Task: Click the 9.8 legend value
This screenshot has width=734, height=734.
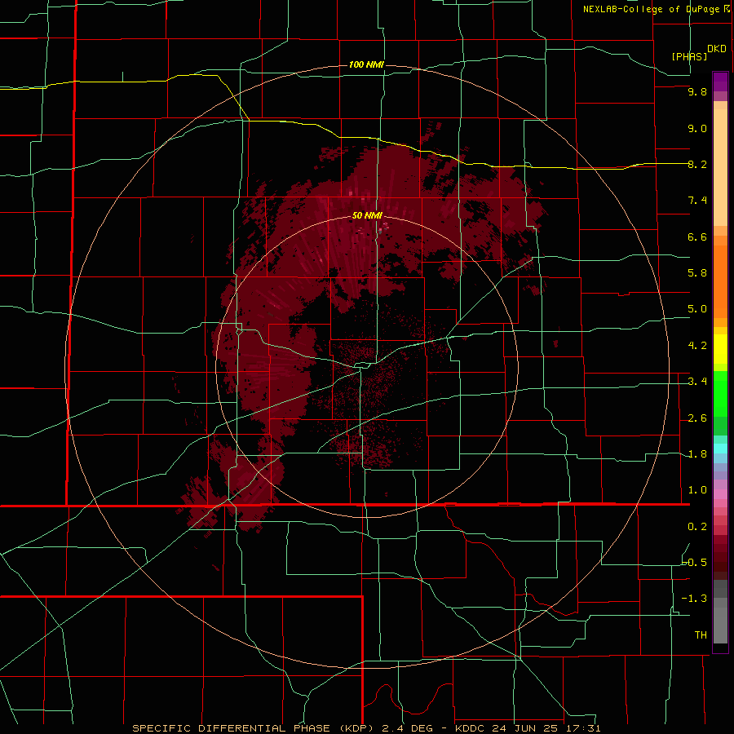Action: (x=697, y=91)
